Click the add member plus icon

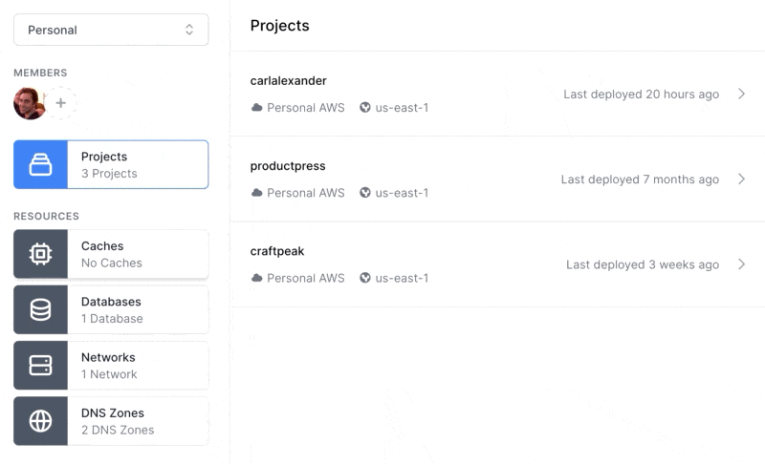click(x=60, y=103)
